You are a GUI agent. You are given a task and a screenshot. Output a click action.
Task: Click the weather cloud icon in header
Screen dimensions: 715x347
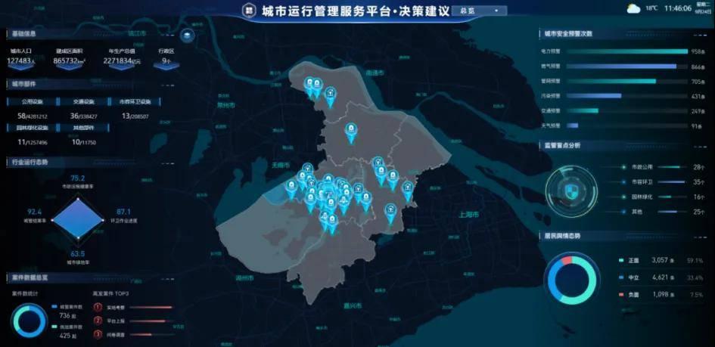(633, 9)
